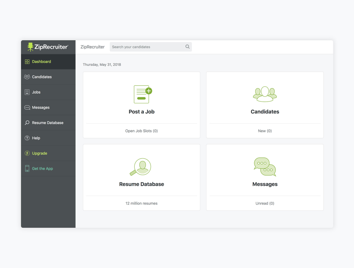Open Jobs via the list icon
The width and height of the screenshot is (354, 268).
(x=27, y=92)
